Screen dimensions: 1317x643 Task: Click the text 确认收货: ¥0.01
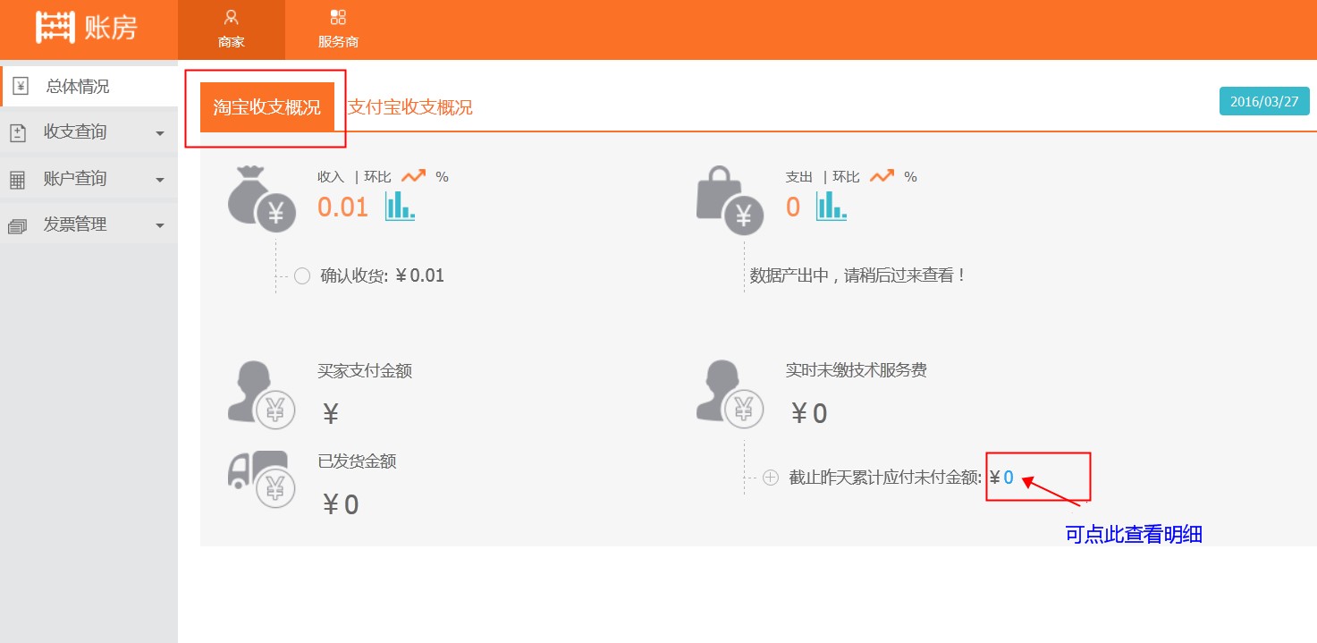coord(383,275)
